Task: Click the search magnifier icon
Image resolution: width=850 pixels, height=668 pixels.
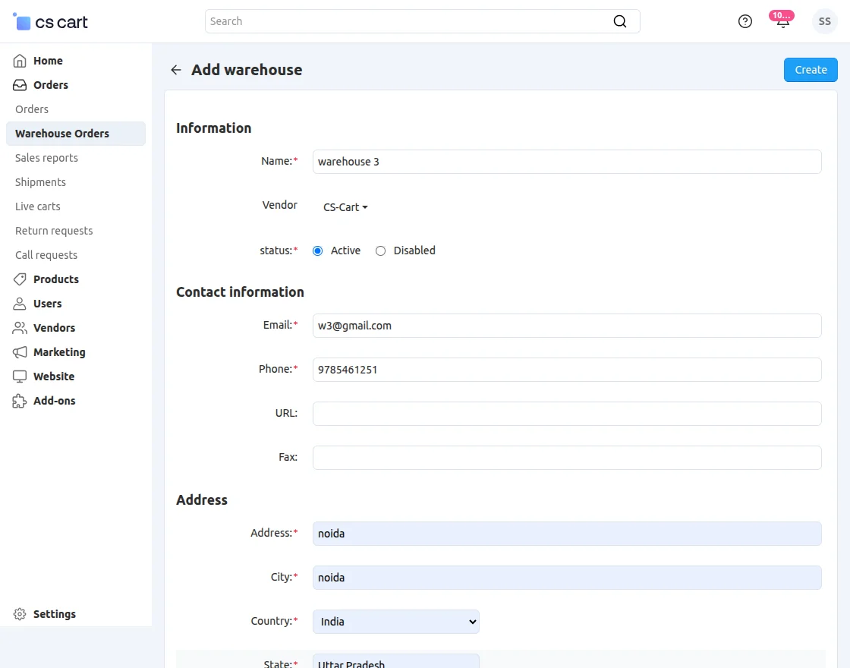Action: (x=620, y=21)
